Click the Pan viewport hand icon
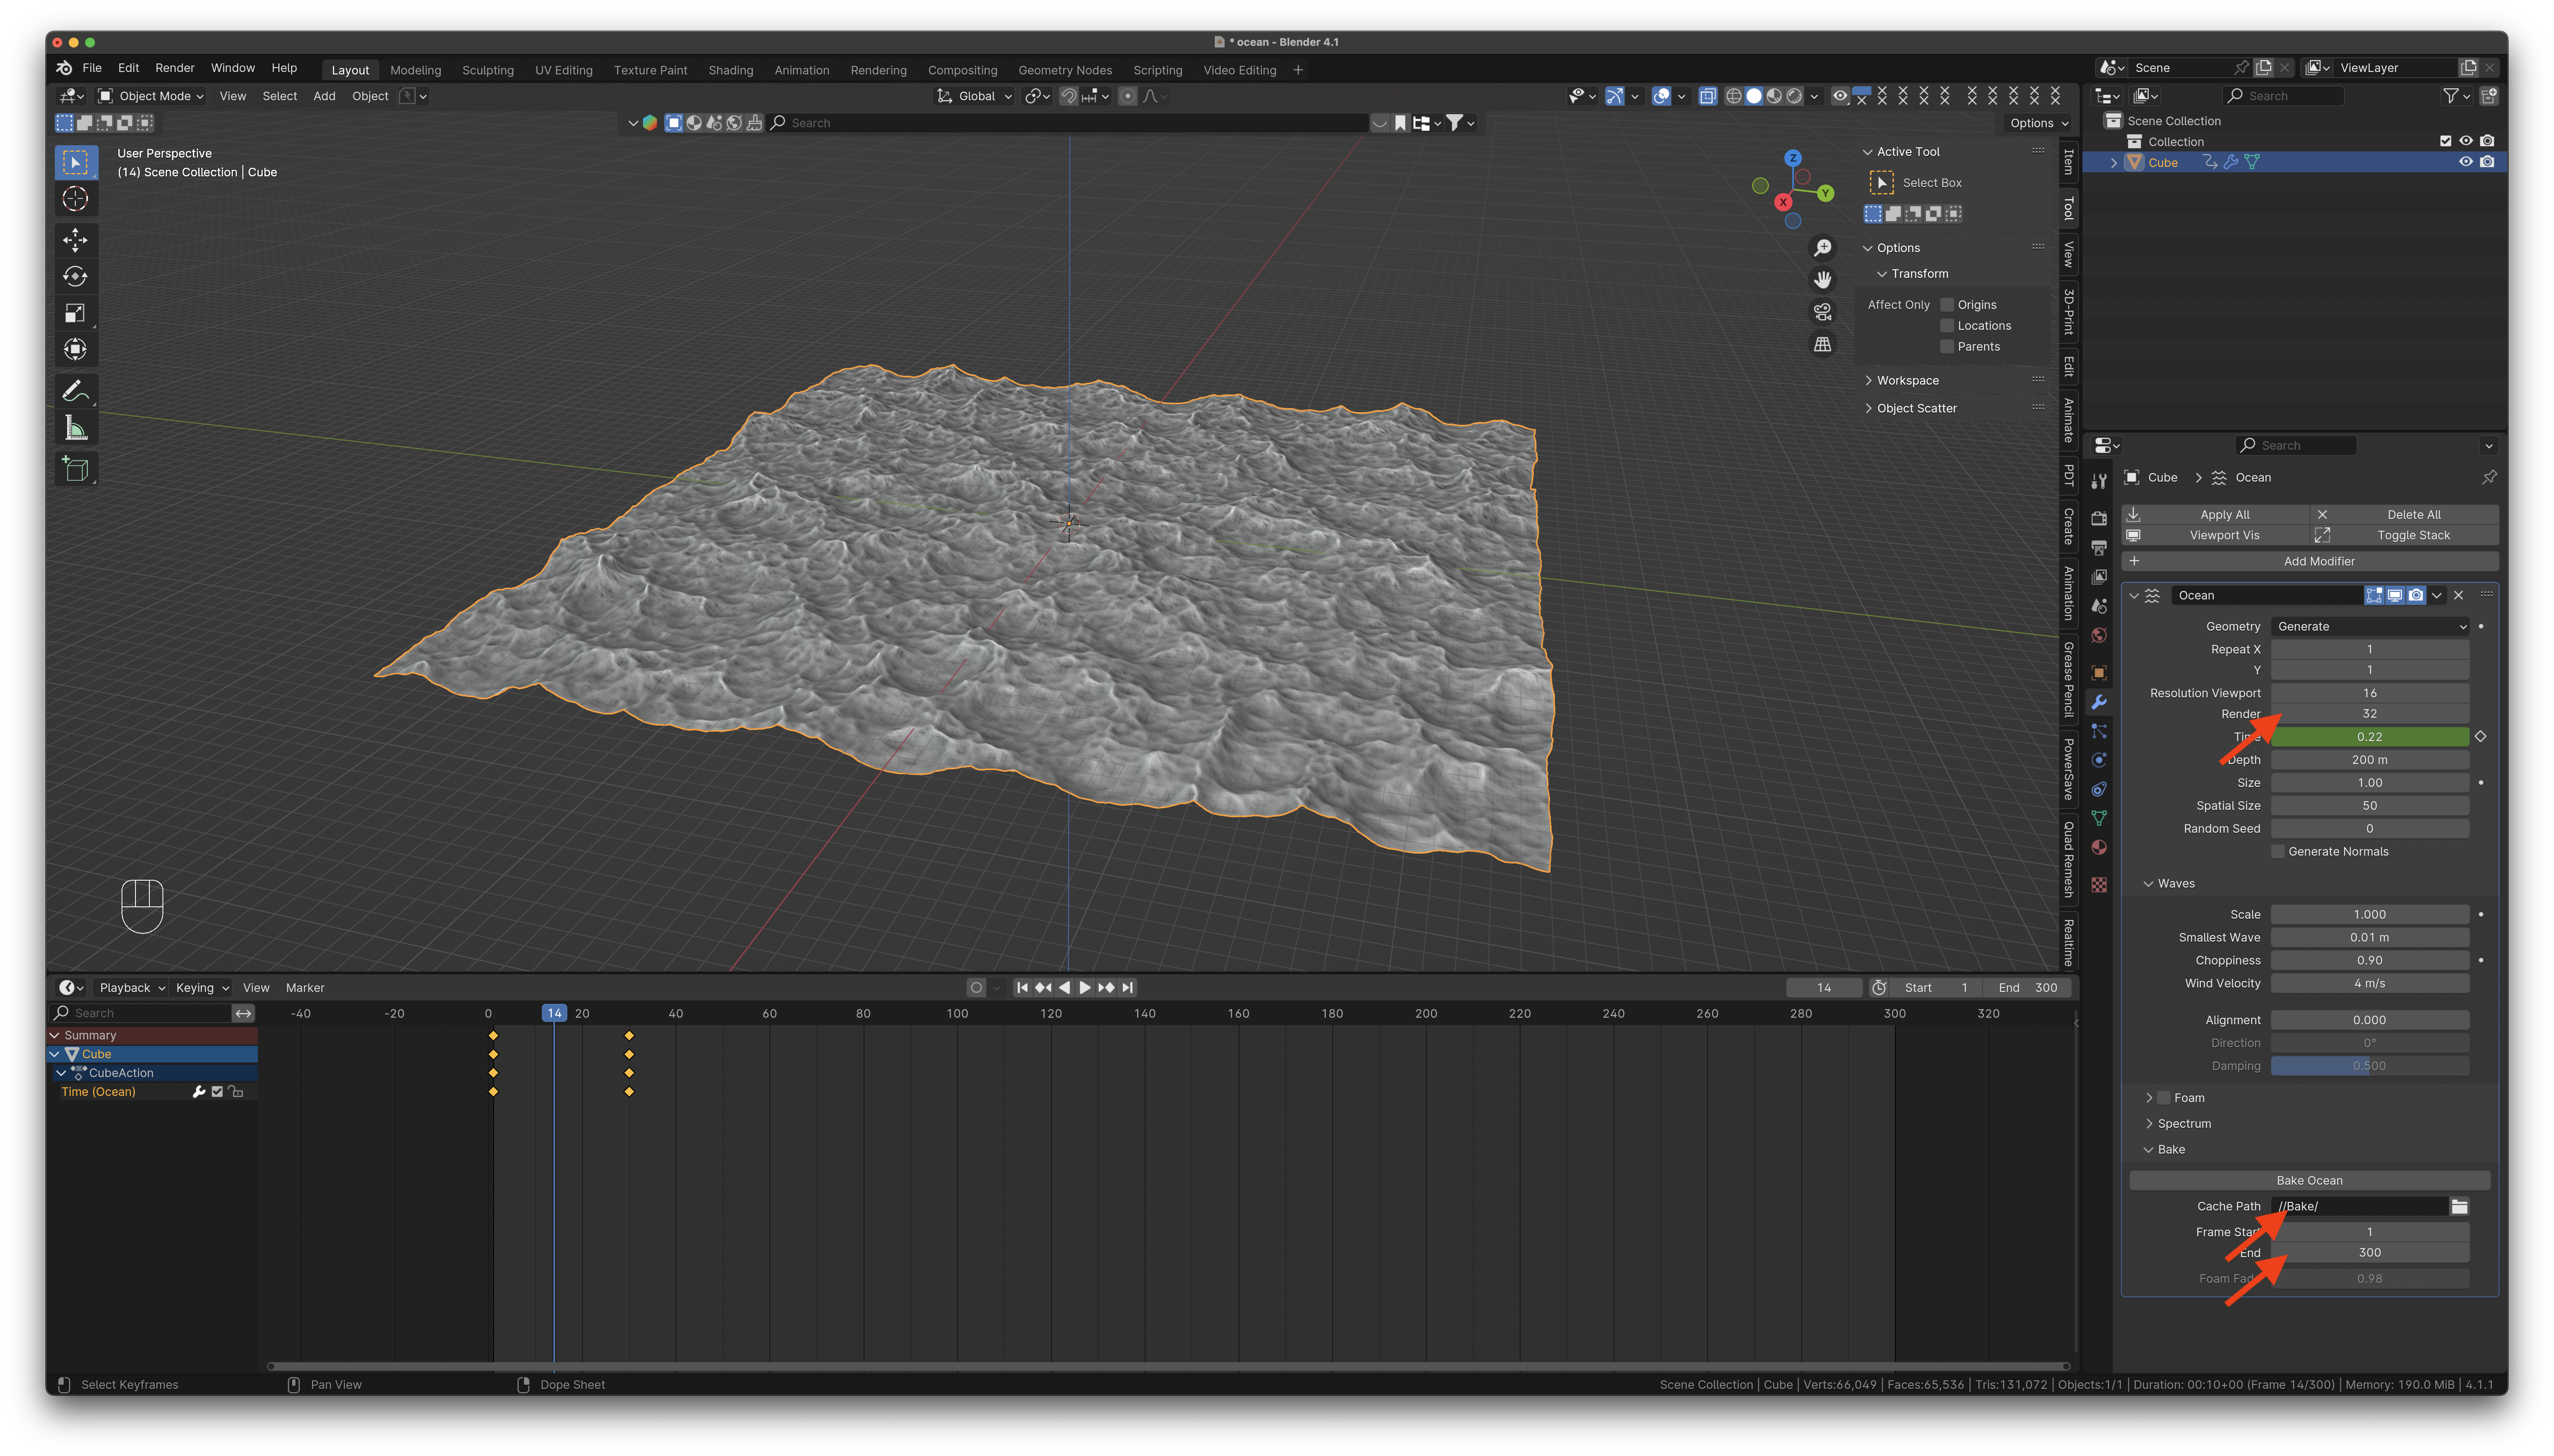This screenshot has height=1456, width=2554. (1823, 280)
